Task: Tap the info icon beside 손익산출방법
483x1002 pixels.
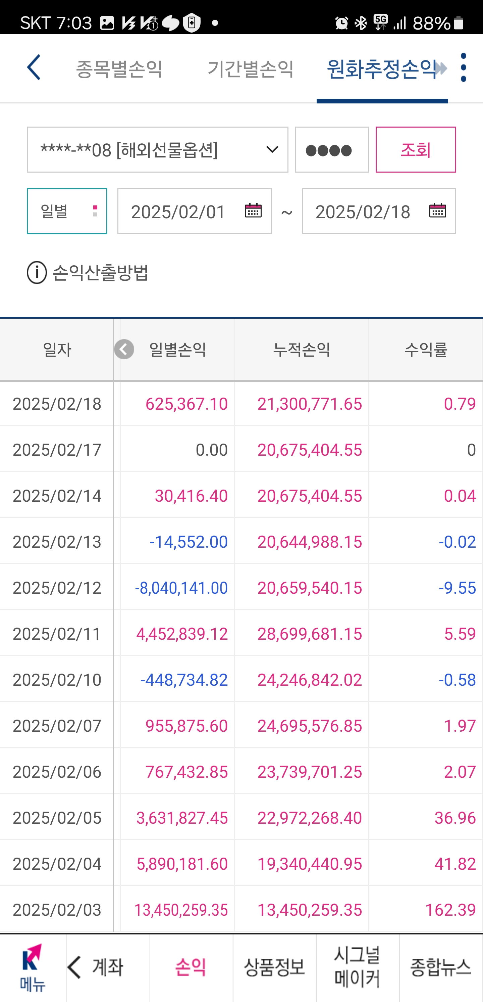Action: click(37, 272)
